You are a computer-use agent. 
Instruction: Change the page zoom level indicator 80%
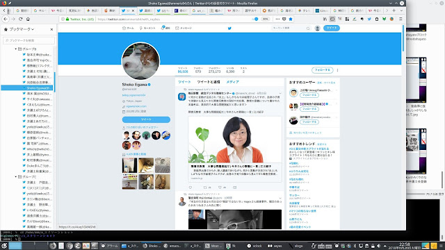265,19
